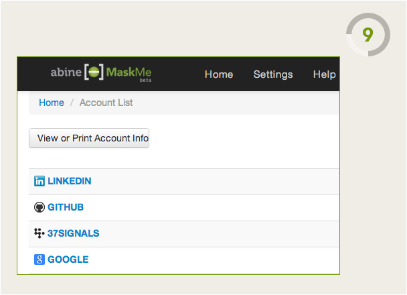This screenshot has height=295, width=407.
Task: Click the circular step 9 indicator
Action: pyautogui.click(x=368, y=35)
